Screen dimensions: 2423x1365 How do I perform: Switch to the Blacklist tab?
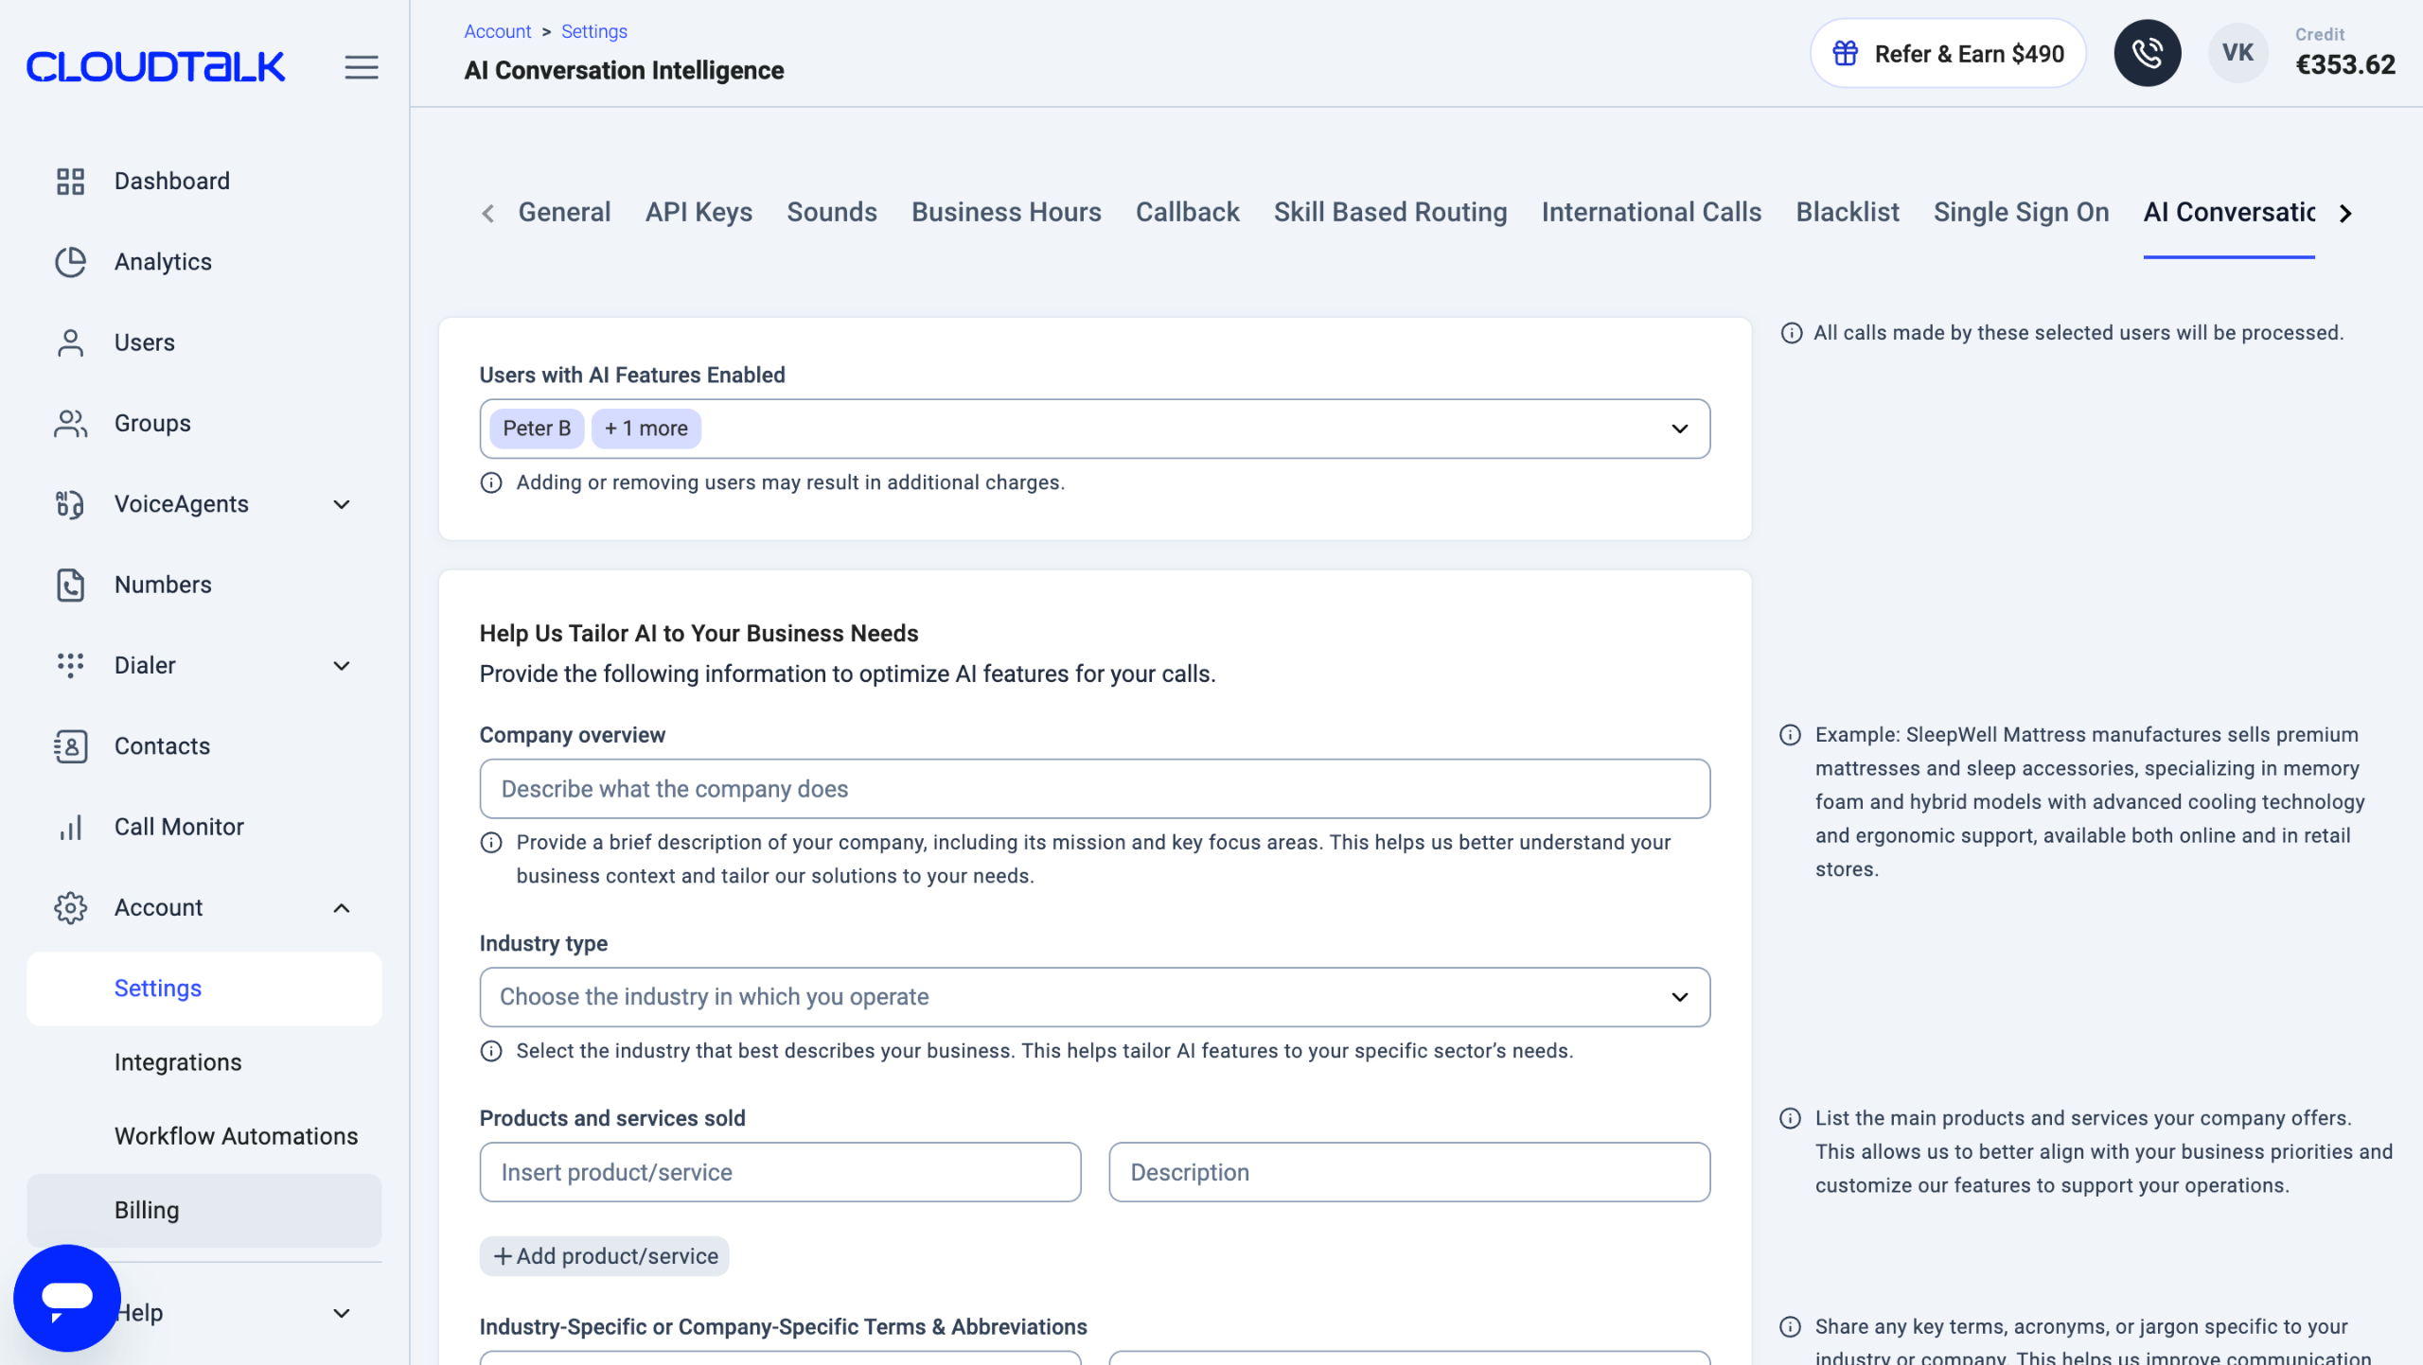(1847, 212)
